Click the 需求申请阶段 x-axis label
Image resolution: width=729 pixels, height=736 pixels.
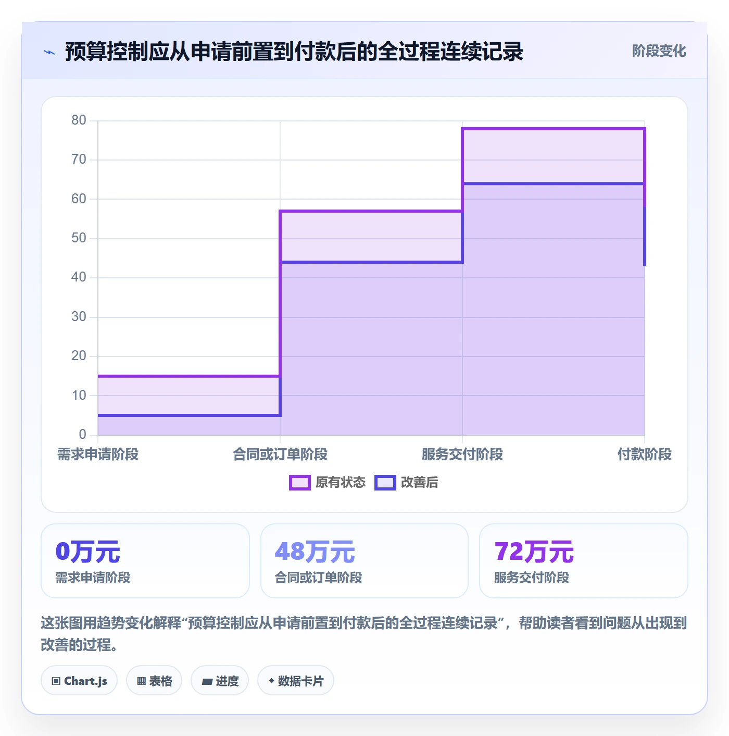(x=98, y=455)
